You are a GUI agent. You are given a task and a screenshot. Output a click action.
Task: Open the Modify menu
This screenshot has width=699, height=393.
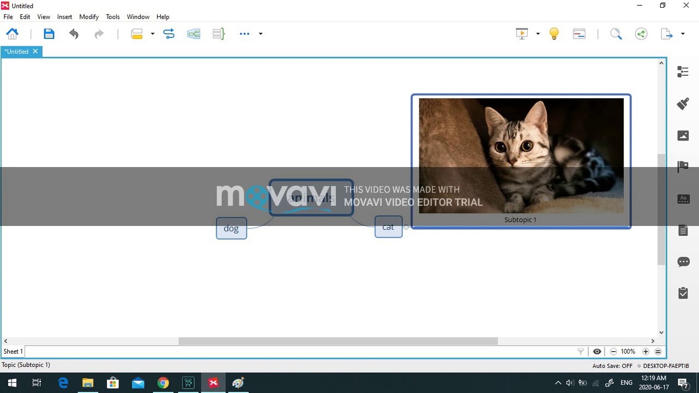coord(89,17)
